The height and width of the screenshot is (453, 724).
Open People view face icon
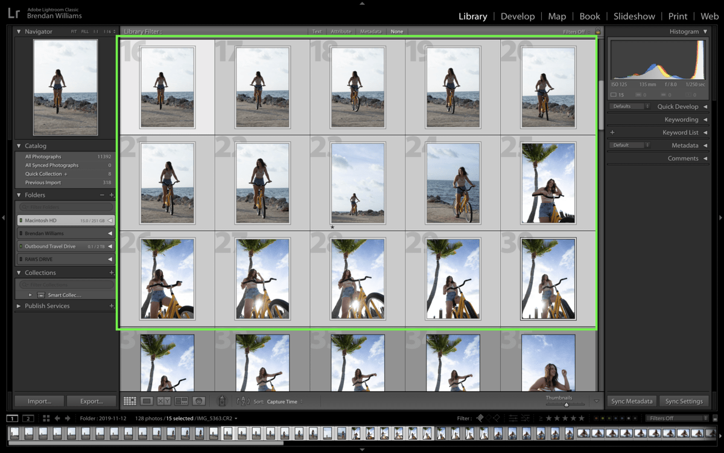point(198,401)
